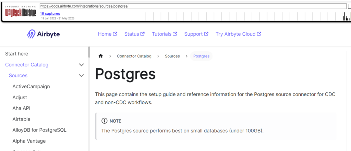Open the Home navigation link
The height and width of the screenshot is (151, 351).
(107, 34)
